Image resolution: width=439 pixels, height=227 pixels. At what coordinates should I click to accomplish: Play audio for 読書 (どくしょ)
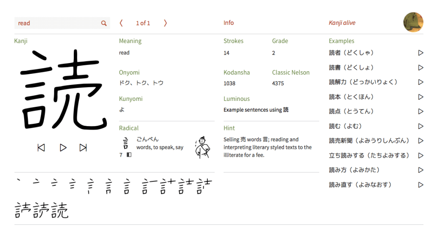pyautogui.click(x=421, y=67)
